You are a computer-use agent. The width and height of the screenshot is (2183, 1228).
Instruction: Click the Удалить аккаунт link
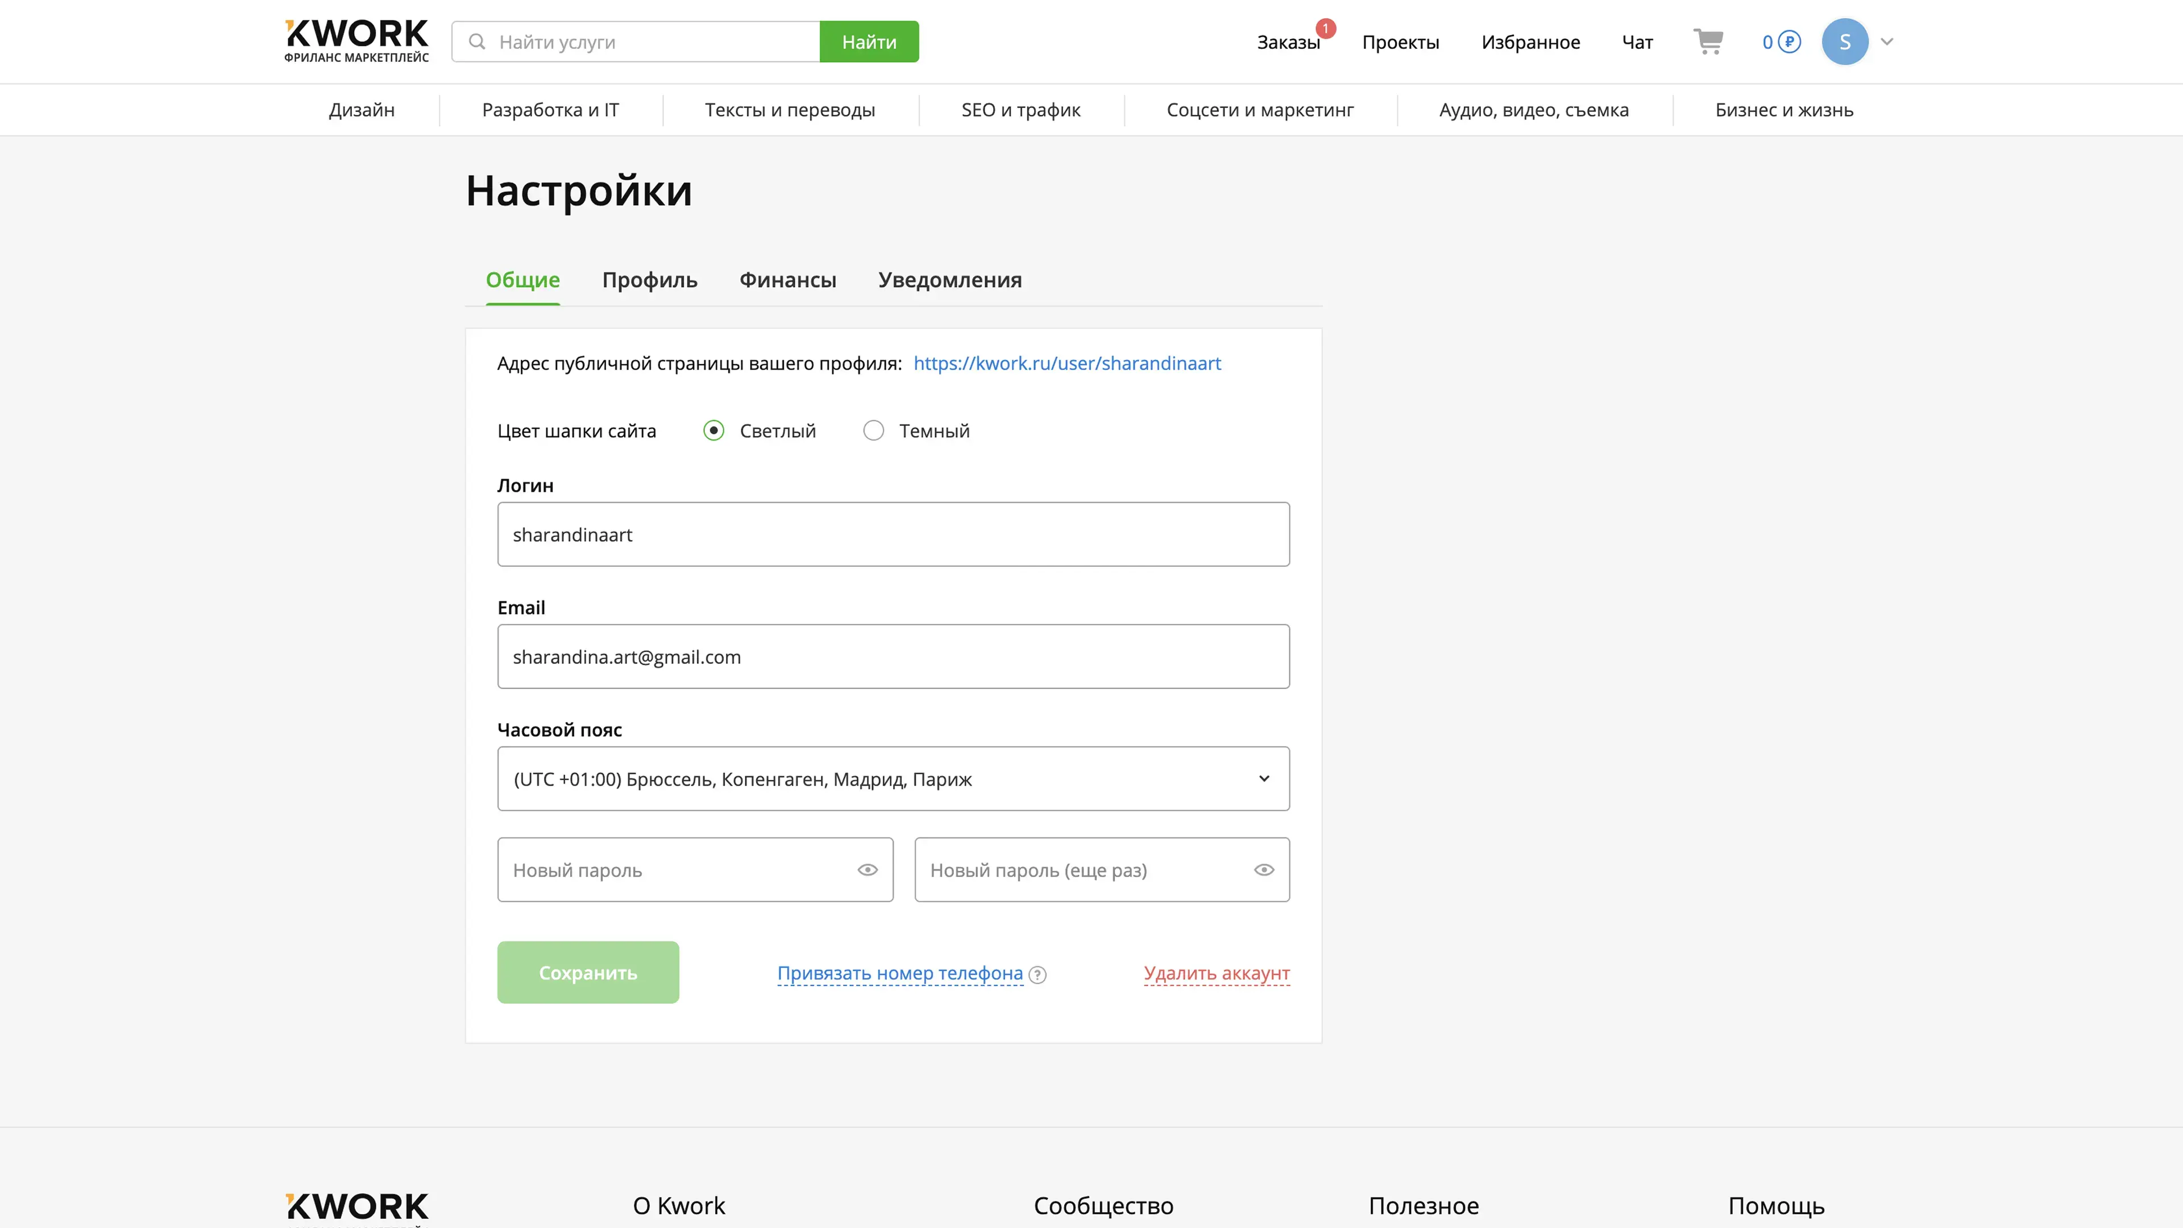[x=1216, y=973]
